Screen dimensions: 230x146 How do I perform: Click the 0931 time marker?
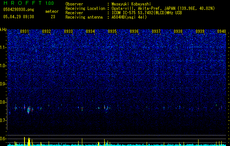pyautogui.click(x=24, y=31)
